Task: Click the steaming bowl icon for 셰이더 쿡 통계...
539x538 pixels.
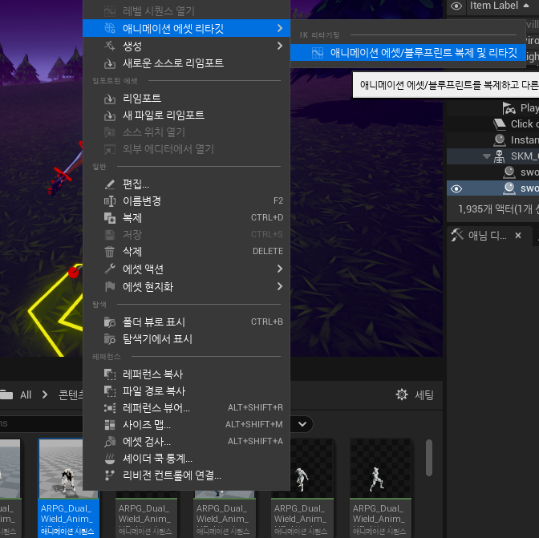Action: pyautogui.click(x=110, y=459)
